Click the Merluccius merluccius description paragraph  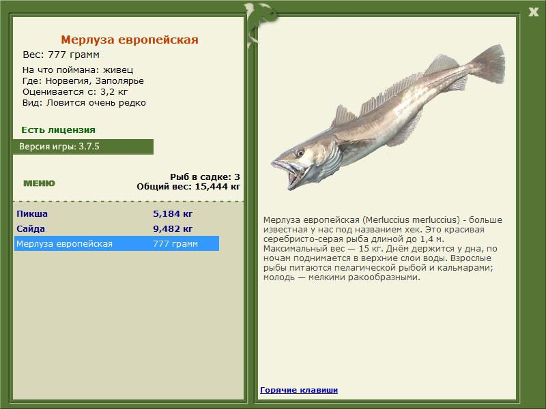pos(382,248)
